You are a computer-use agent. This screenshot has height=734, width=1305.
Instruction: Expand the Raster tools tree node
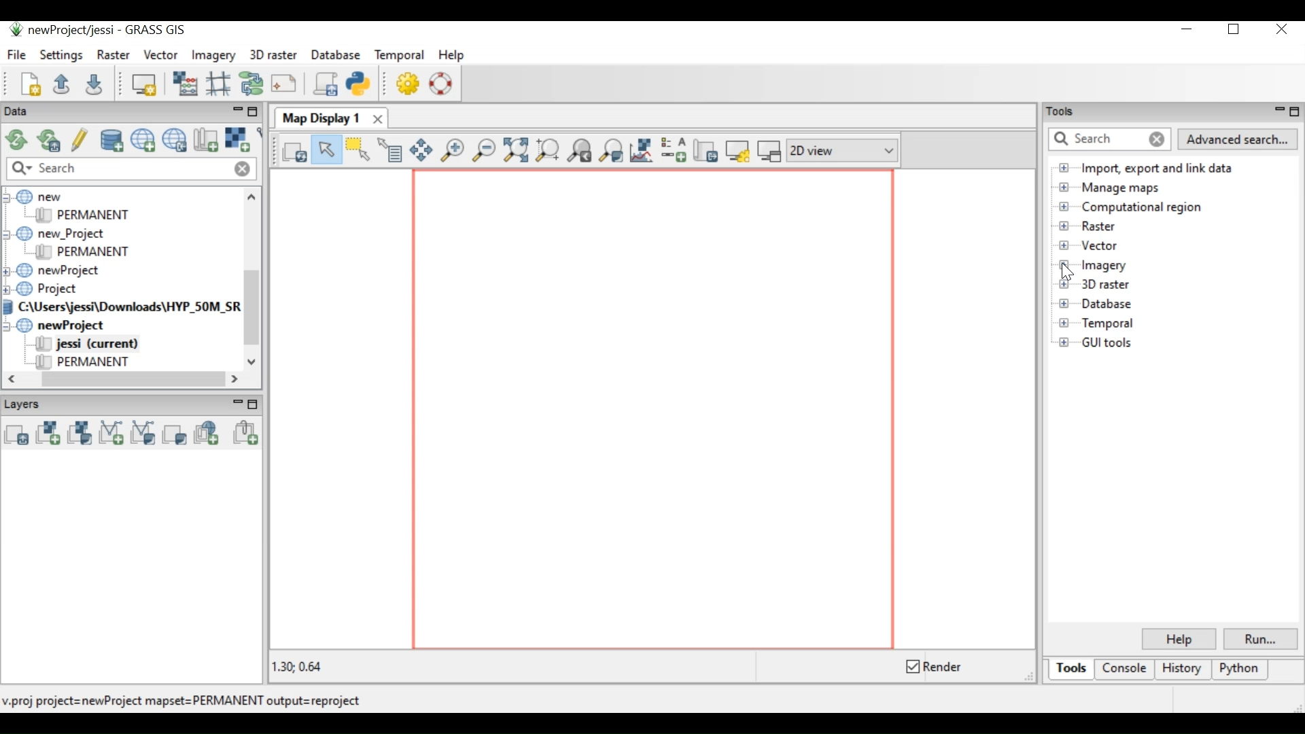coord(1065,227)
